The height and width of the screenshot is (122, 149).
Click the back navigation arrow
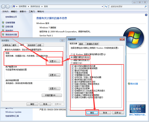[3, 6]
